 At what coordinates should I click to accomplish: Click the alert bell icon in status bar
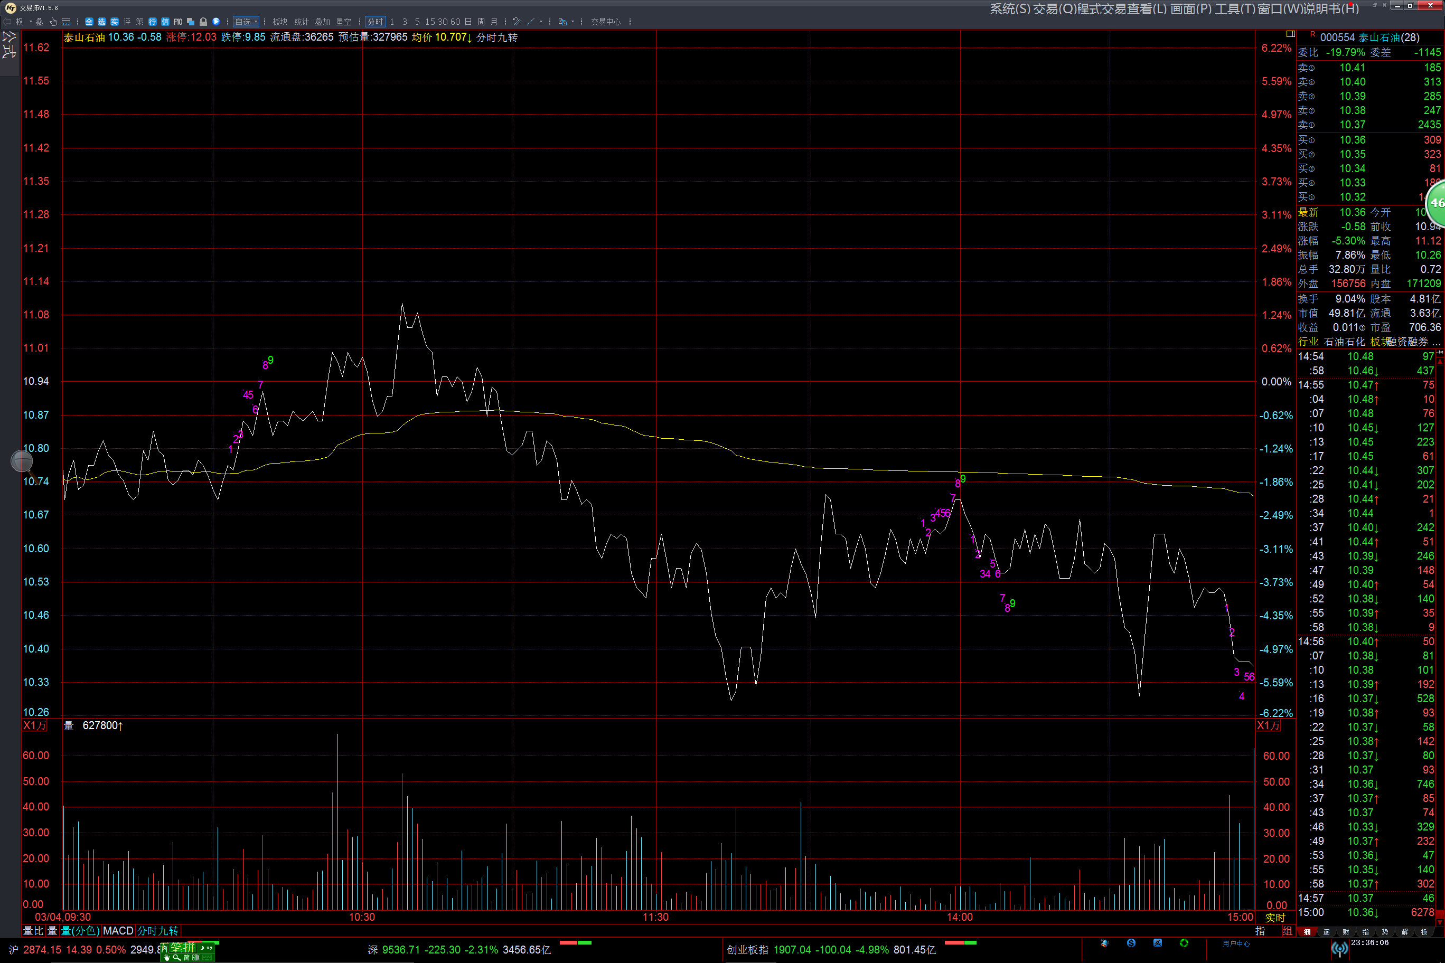coord(1105,943)
